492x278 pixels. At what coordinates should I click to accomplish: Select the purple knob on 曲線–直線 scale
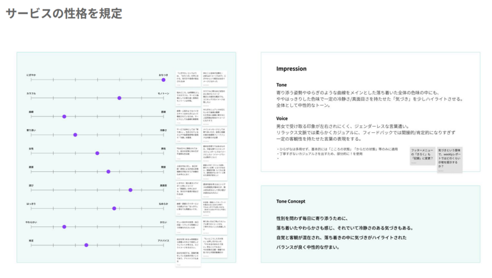pyautogui.click(x=64, y=116)
